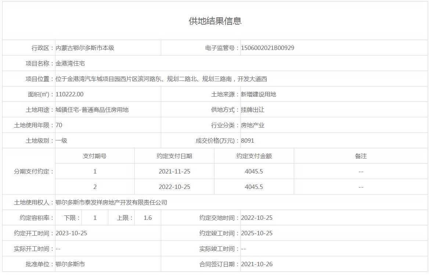Select land use term value 70
This screenshot has width=430, height=275.
[x=59, y=125]
